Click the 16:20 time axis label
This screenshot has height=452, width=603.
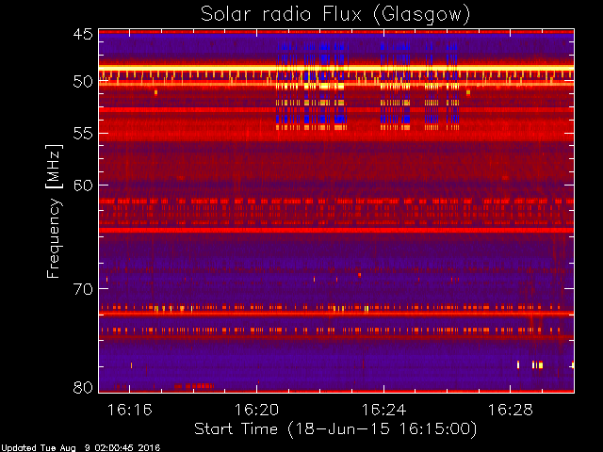(256, 410)
